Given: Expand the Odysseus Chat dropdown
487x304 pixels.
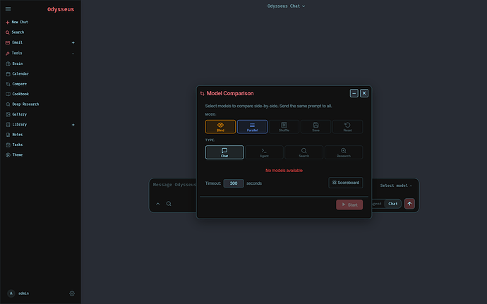Looking at the screenshot, I should (x=286, y=6).
